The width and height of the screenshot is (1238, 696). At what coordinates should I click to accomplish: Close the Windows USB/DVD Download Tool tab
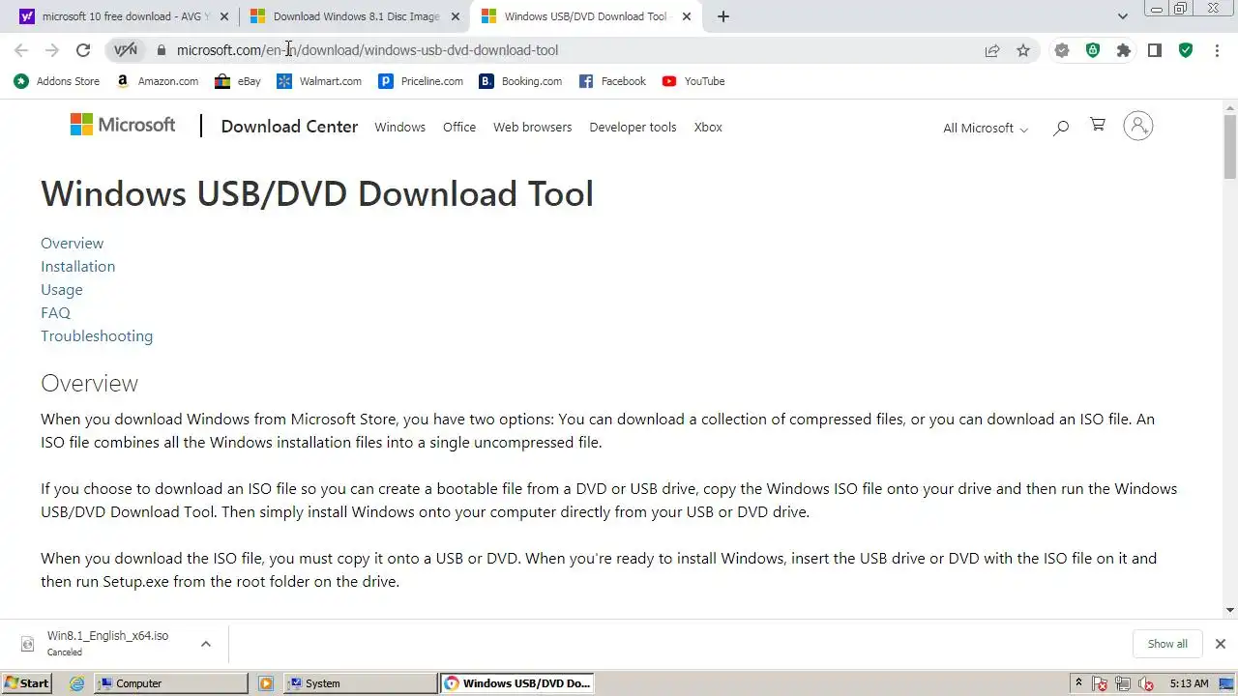pos(688,16)
